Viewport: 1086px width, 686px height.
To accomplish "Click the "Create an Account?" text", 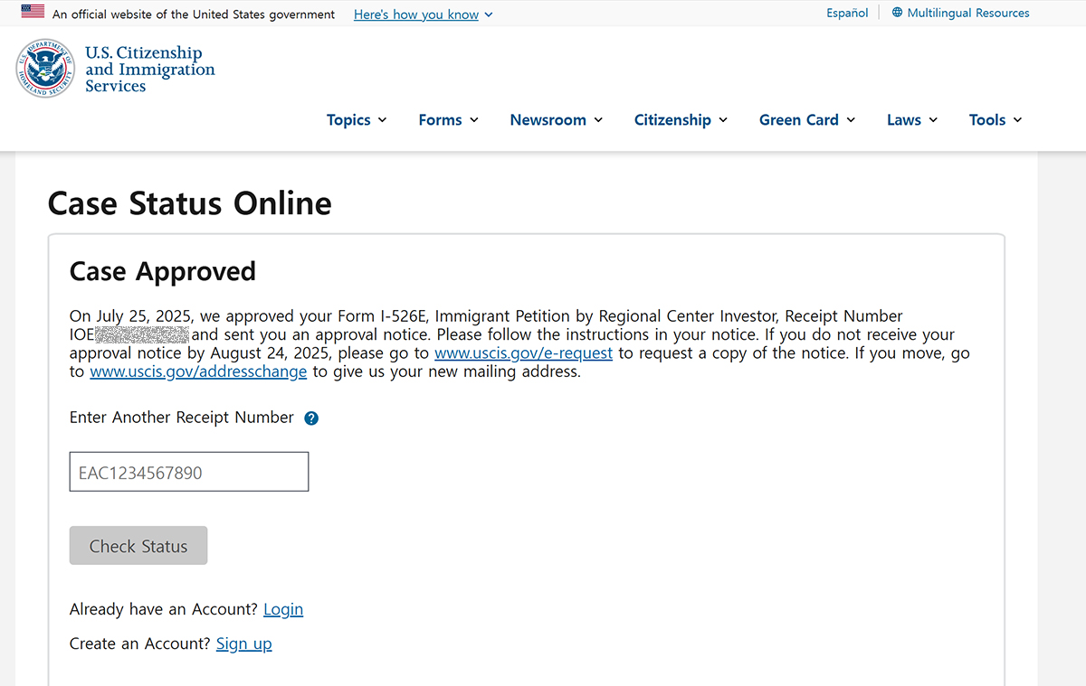I will [140, 644].
